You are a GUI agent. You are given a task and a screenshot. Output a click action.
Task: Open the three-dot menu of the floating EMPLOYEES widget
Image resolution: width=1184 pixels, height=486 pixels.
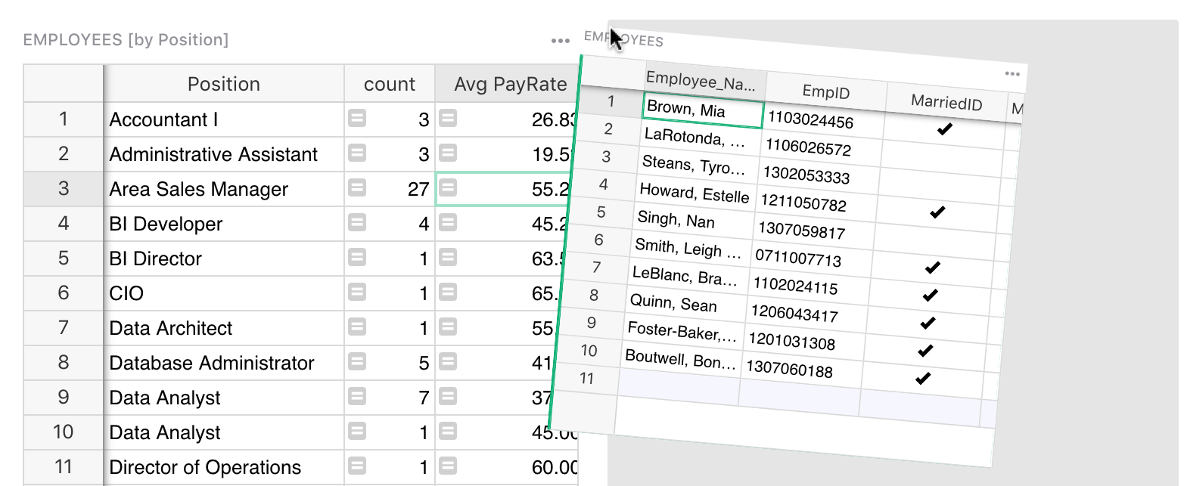pos(1012,74)
